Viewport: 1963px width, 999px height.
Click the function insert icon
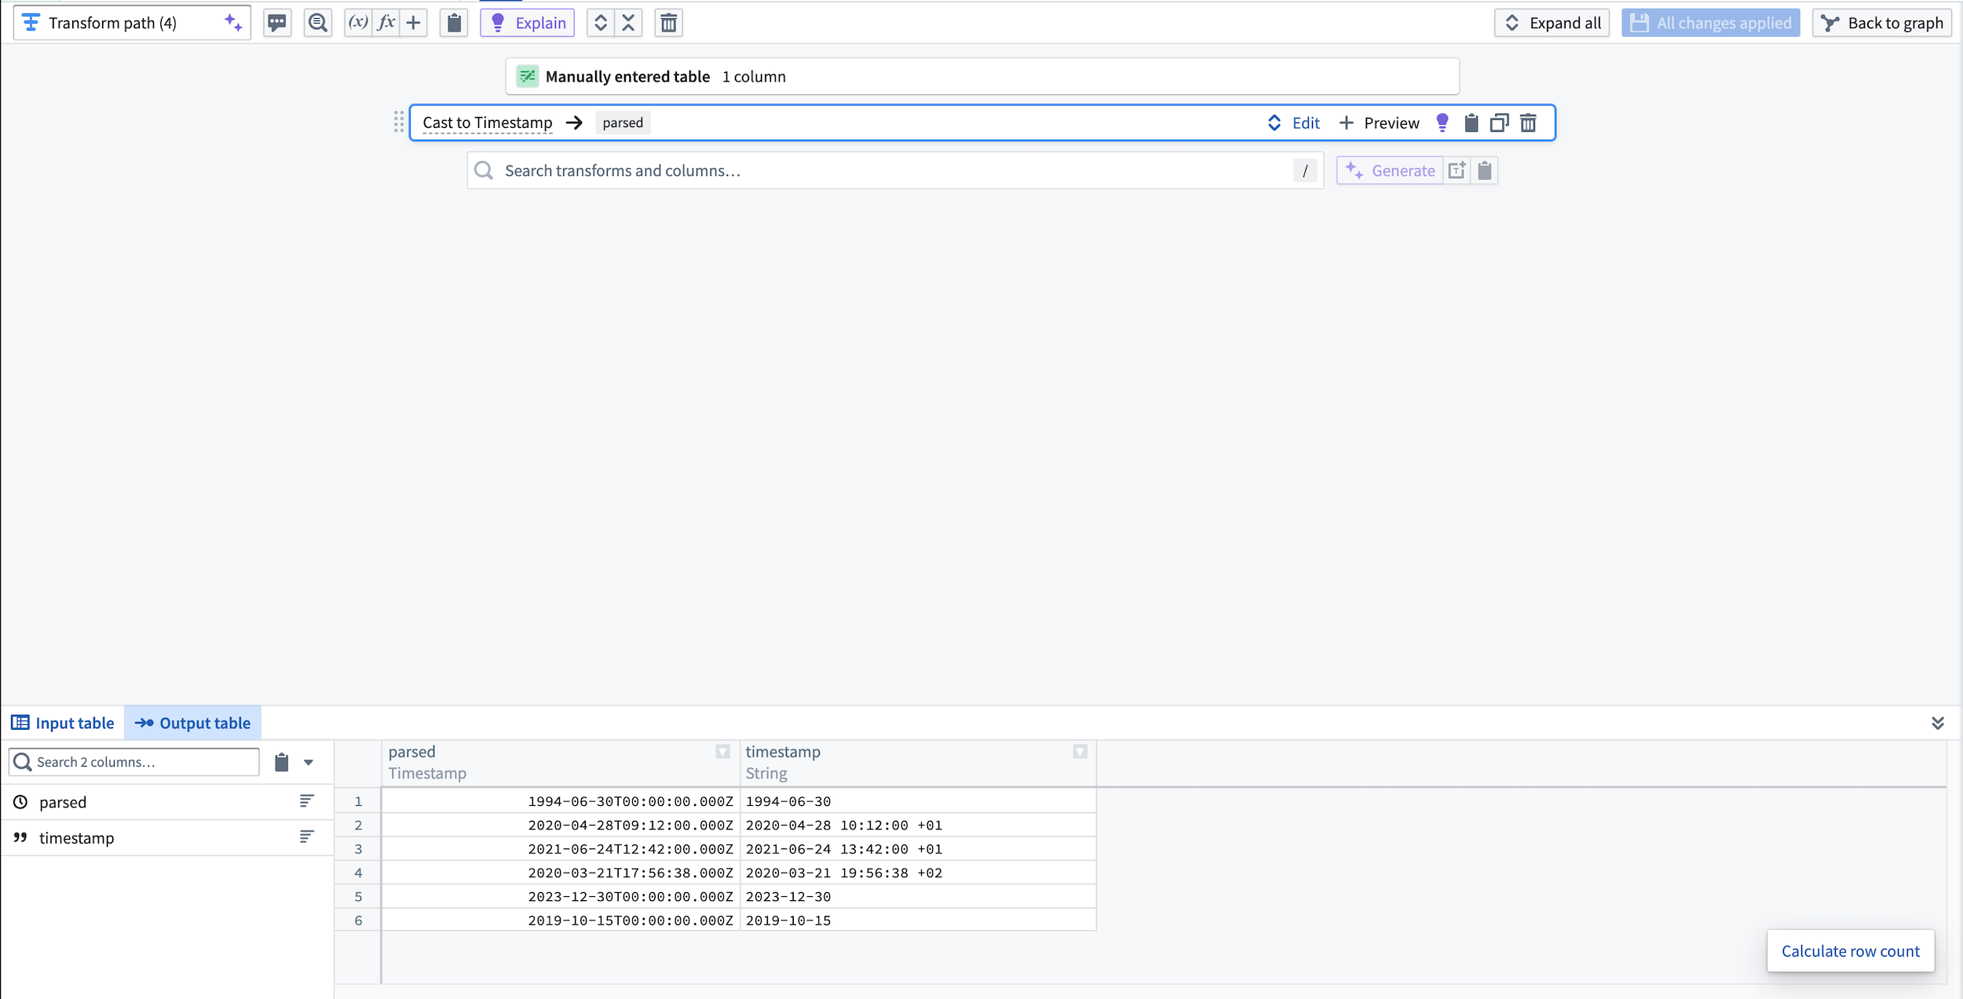388,22
